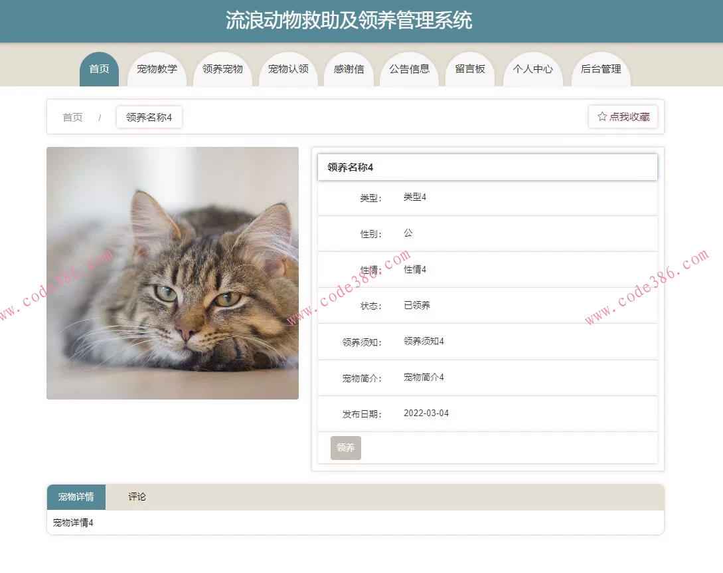The height and width of the screenshot is (573, 723).
Task: Click the 领养名称4 breadcrumb item
Action: (x=149, y=117)
